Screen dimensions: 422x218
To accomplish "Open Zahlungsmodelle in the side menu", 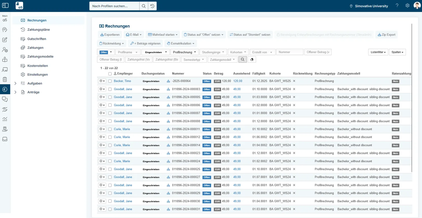I will 40,57.
